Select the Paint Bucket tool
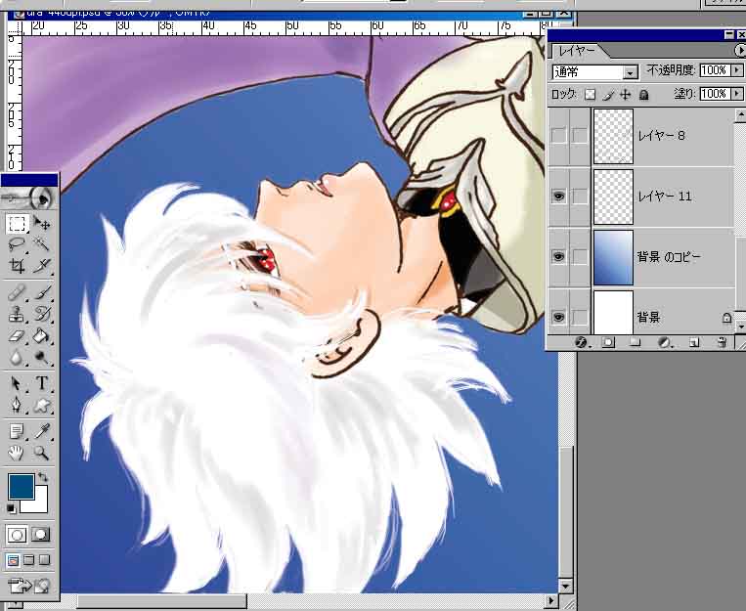Image resolution: width=746 pixels, height=611 pixels. (x=42, y=336)
